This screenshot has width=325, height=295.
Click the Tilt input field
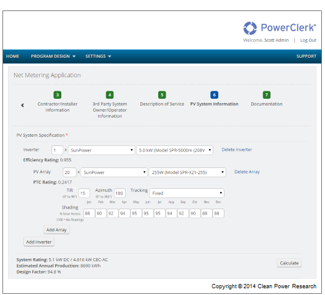[84, 193]
